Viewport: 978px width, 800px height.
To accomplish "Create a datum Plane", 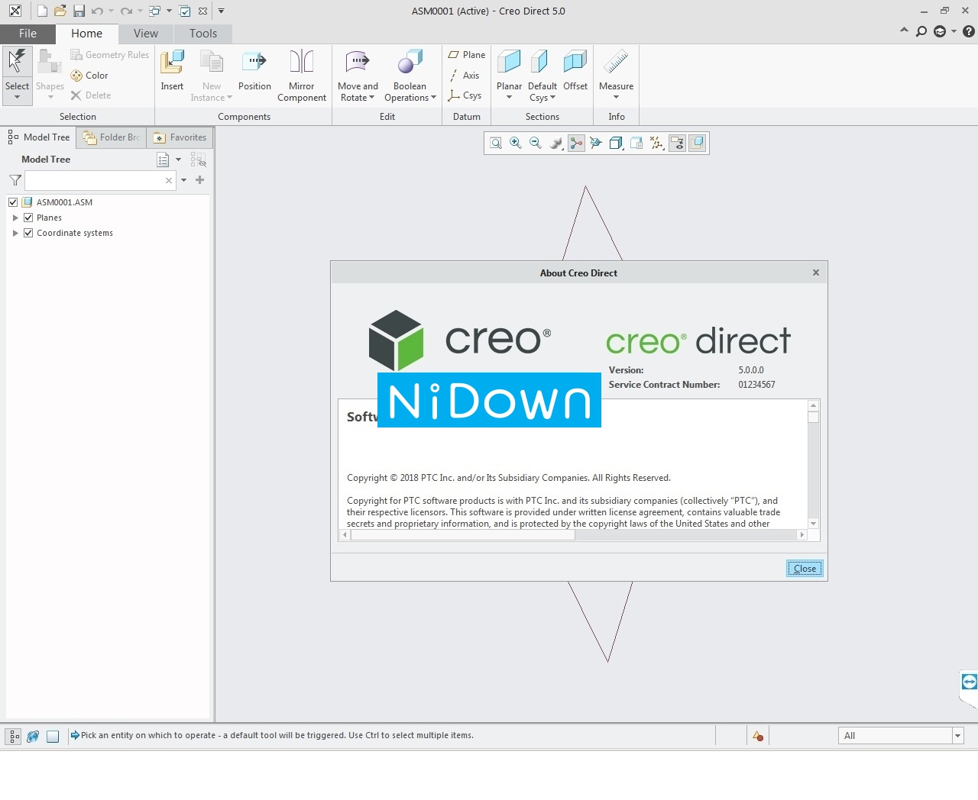I will (467, 55).
